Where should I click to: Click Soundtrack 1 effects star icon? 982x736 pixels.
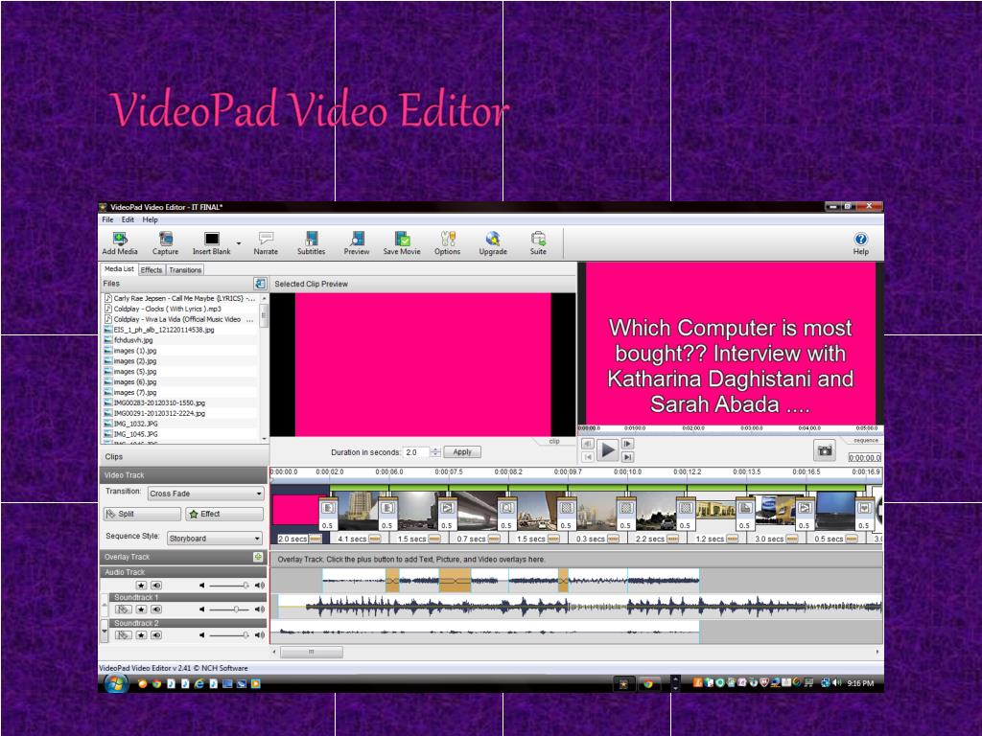(x=142, y=609)
